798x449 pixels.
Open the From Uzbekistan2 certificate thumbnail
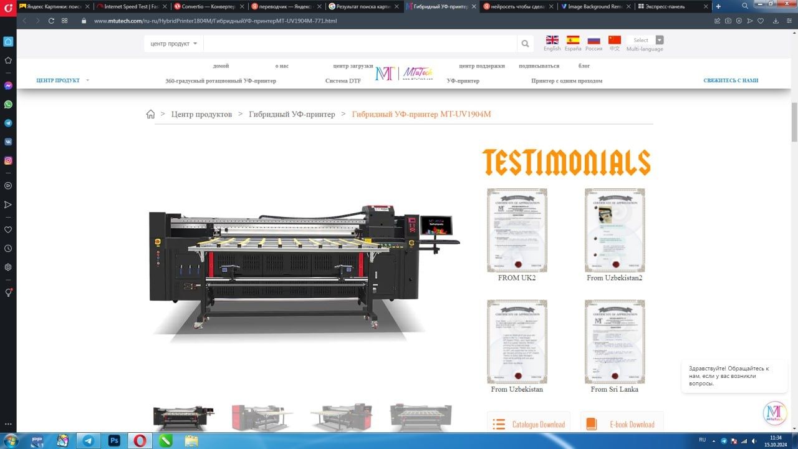click(x=615, y=230)
